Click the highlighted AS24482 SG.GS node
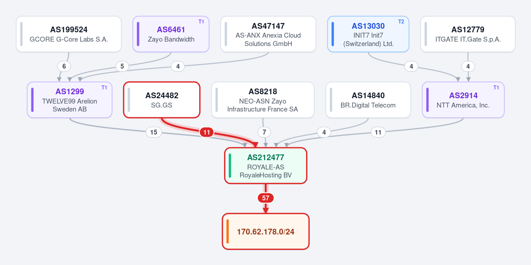The image size is (531, 265). tap(162, 100)
